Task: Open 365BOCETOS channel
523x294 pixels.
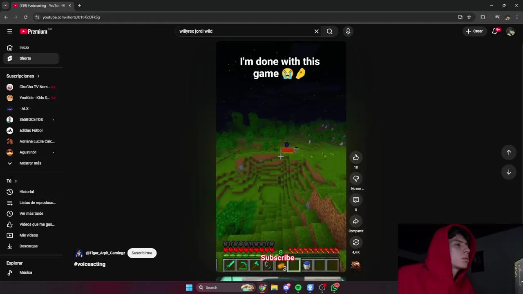Action: pyautogui.click(x=31, y=120)
